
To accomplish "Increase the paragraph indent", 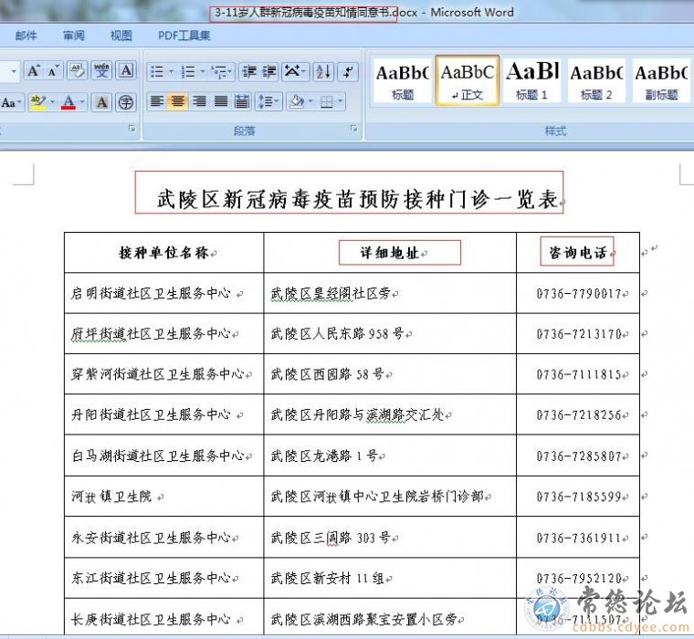I will coord(269,71).
